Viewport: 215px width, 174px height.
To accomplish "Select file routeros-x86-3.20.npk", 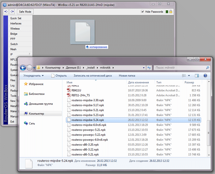I will pos(85,144).
